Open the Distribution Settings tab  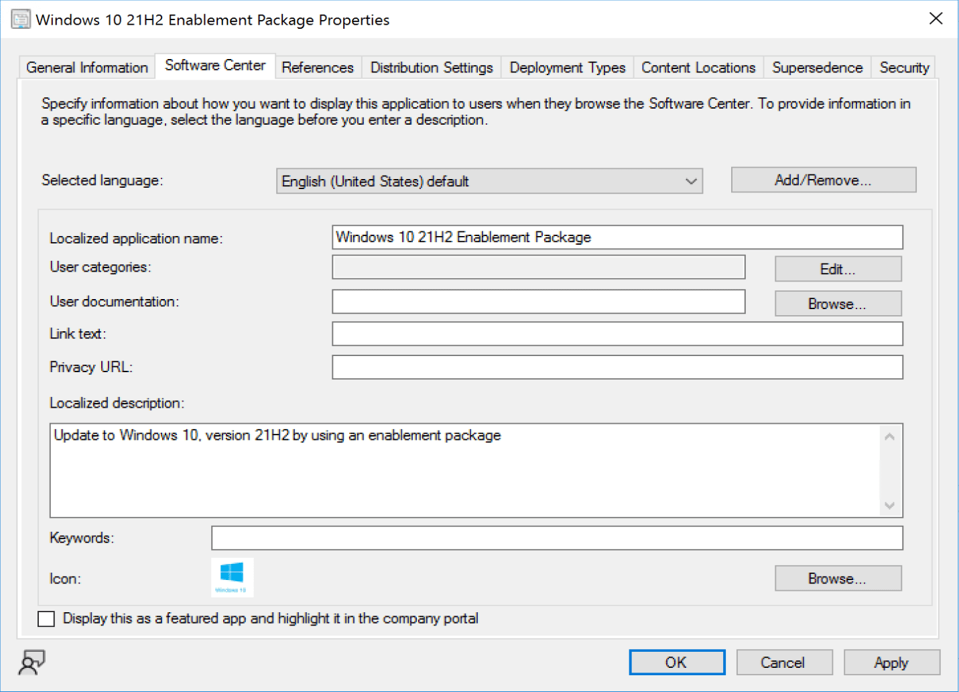click(x=431, y=68)
